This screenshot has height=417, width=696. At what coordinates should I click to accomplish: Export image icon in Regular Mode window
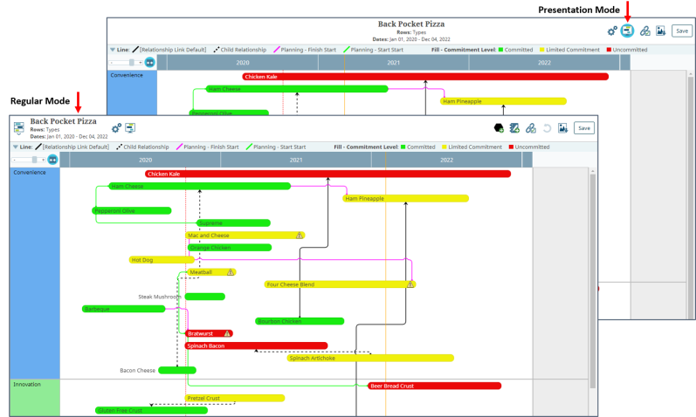tap(563, 128)
